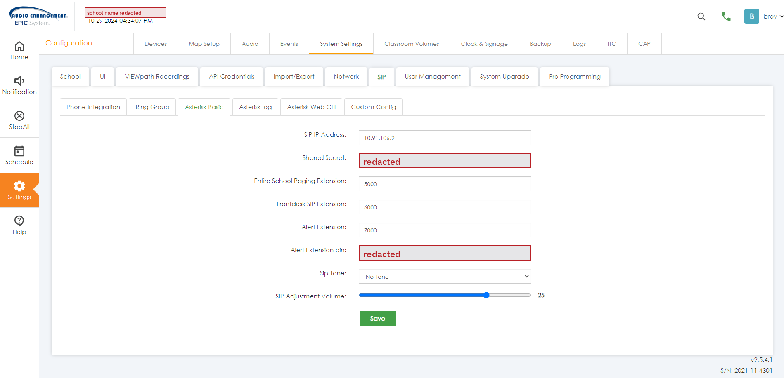Viewport: 784px width, 378px height.
Task: Click the Entire School Paging Extension field
Action: pos(445,184)
